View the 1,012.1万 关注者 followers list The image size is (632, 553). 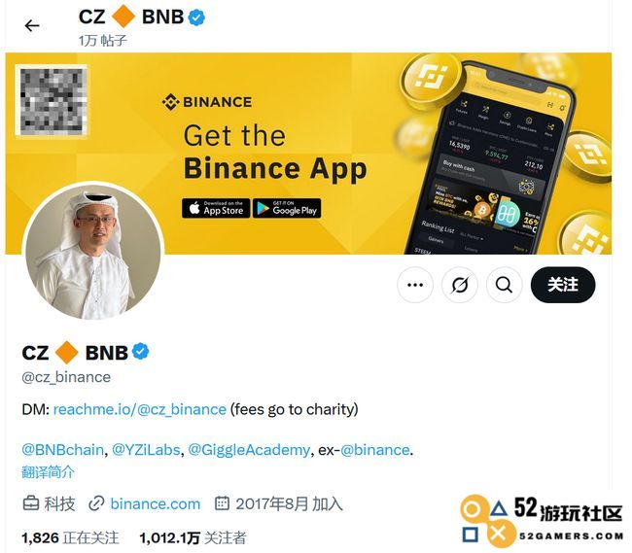pos(193,537)
